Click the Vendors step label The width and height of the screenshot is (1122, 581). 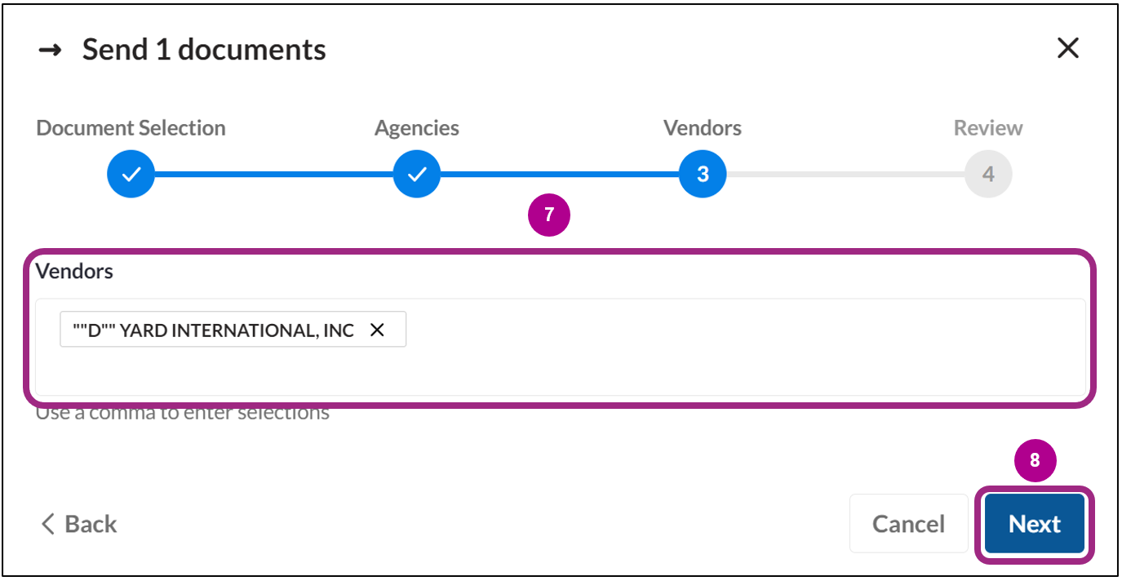pos(702,127)
